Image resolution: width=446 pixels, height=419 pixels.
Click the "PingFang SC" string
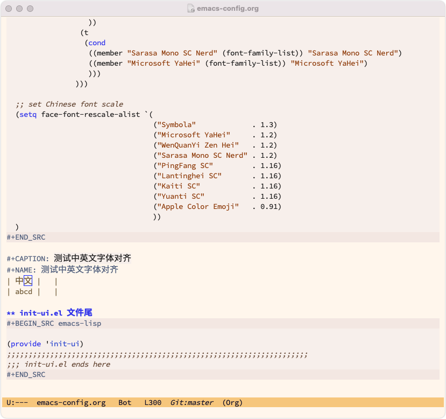click(185, 166)
